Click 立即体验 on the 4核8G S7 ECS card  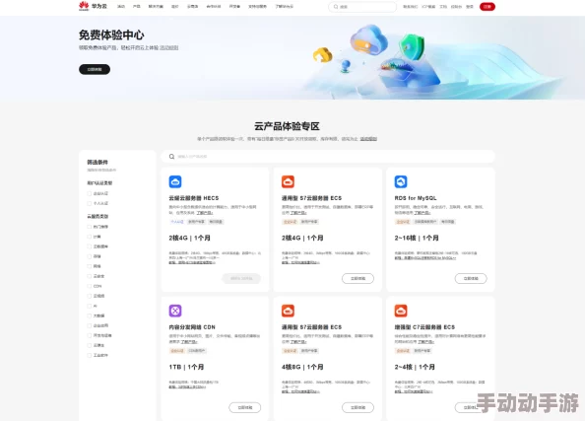click(357, 407)
